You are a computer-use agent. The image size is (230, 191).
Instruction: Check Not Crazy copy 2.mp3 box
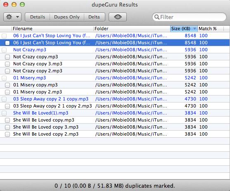pos(7,71)
